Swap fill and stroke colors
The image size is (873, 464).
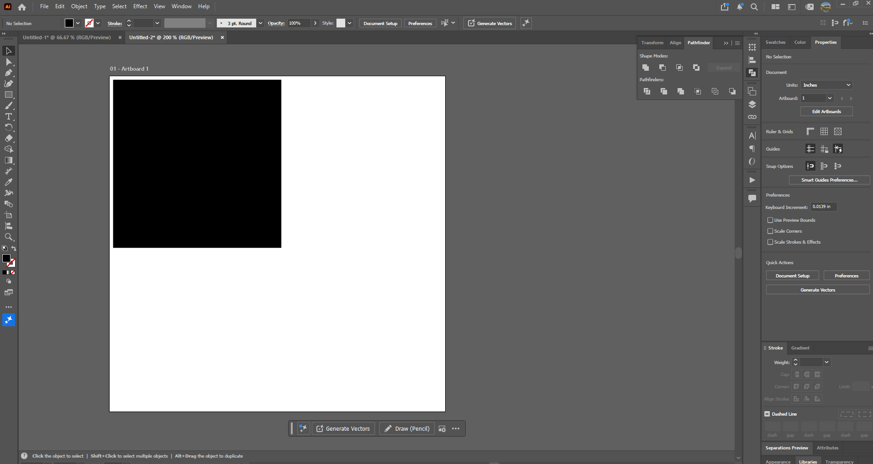coord(14,249)
